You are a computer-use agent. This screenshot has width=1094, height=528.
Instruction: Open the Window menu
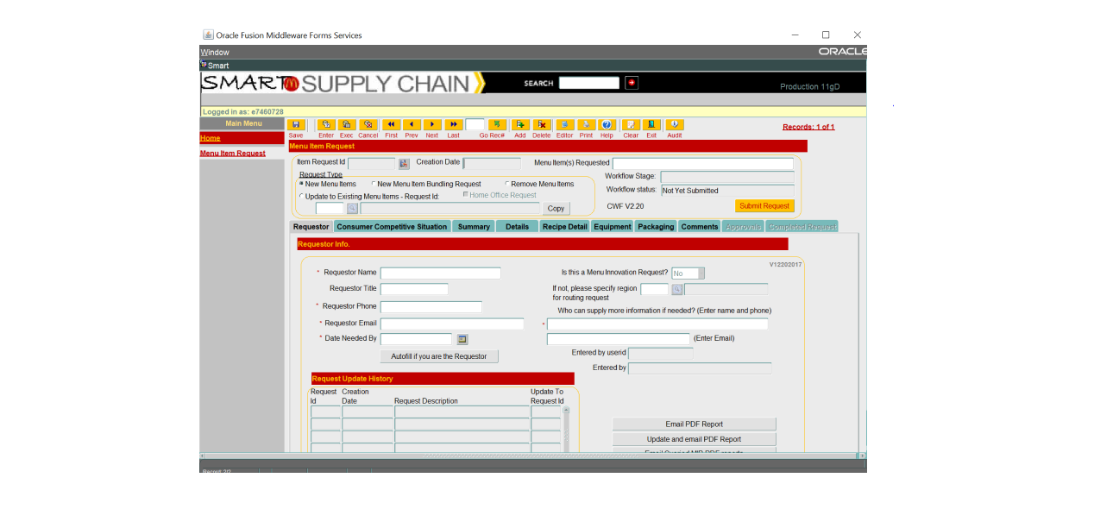click(x=215, y=53)
